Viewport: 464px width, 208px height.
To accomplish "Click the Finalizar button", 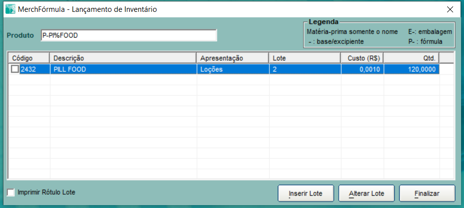I will tap(427, 194).
